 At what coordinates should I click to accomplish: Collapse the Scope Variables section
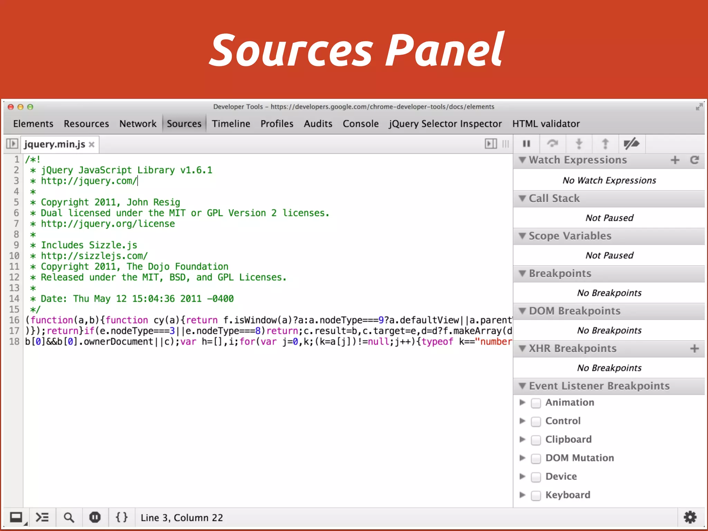[x=523, y=236]
